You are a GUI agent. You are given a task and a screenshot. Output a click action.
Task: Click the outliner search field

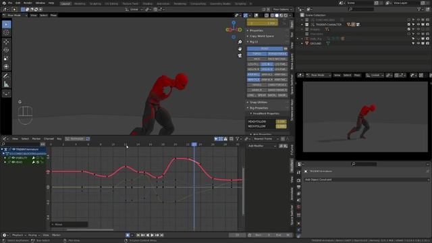(x=360, y=9)
